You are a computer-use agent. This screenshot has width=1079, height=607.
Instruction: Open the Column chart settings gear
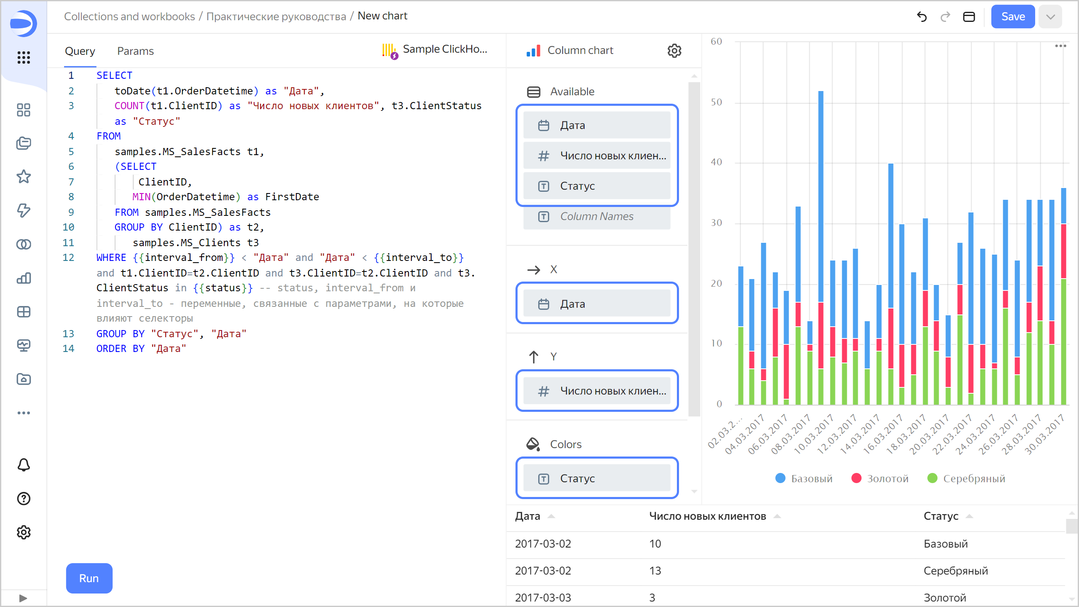pos(674,51)
